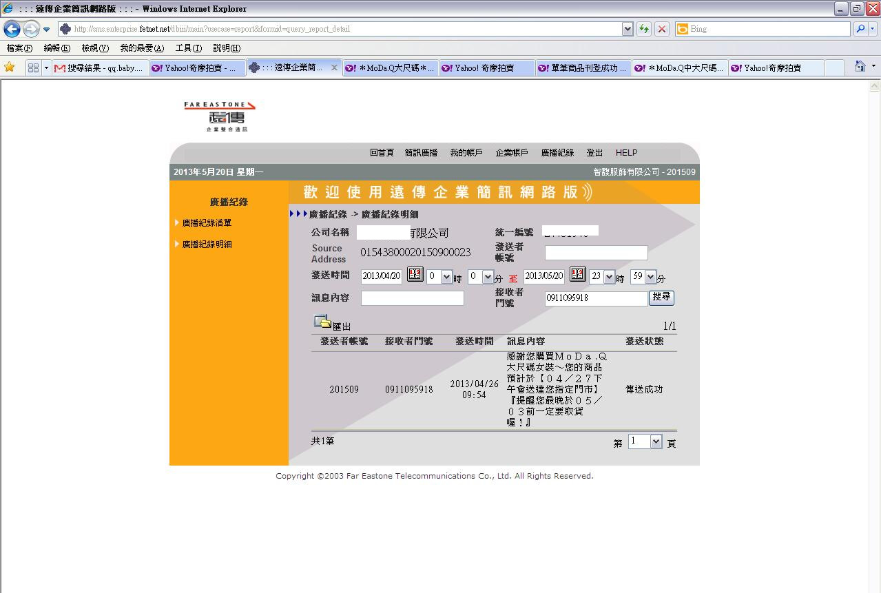
Task: Open end date calendar picker icon
Action: 577,275
